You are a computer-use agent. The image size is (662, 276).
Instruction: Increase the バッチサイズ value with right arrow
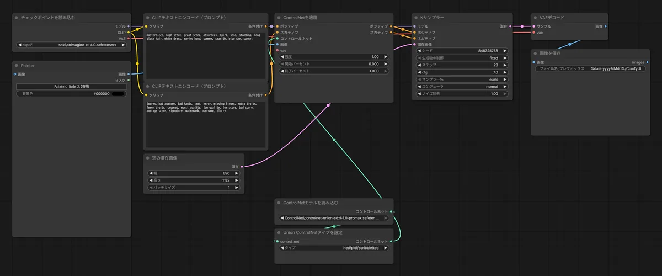237,188
